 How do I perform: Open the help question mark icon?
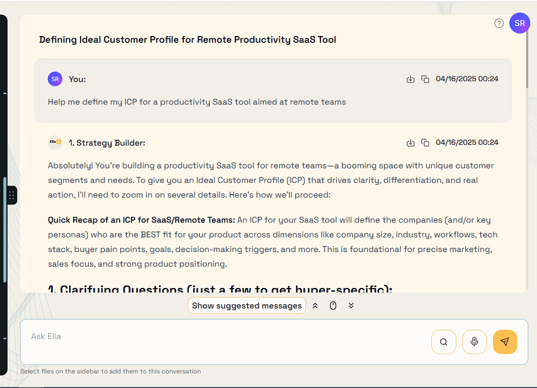coord(499,23)
